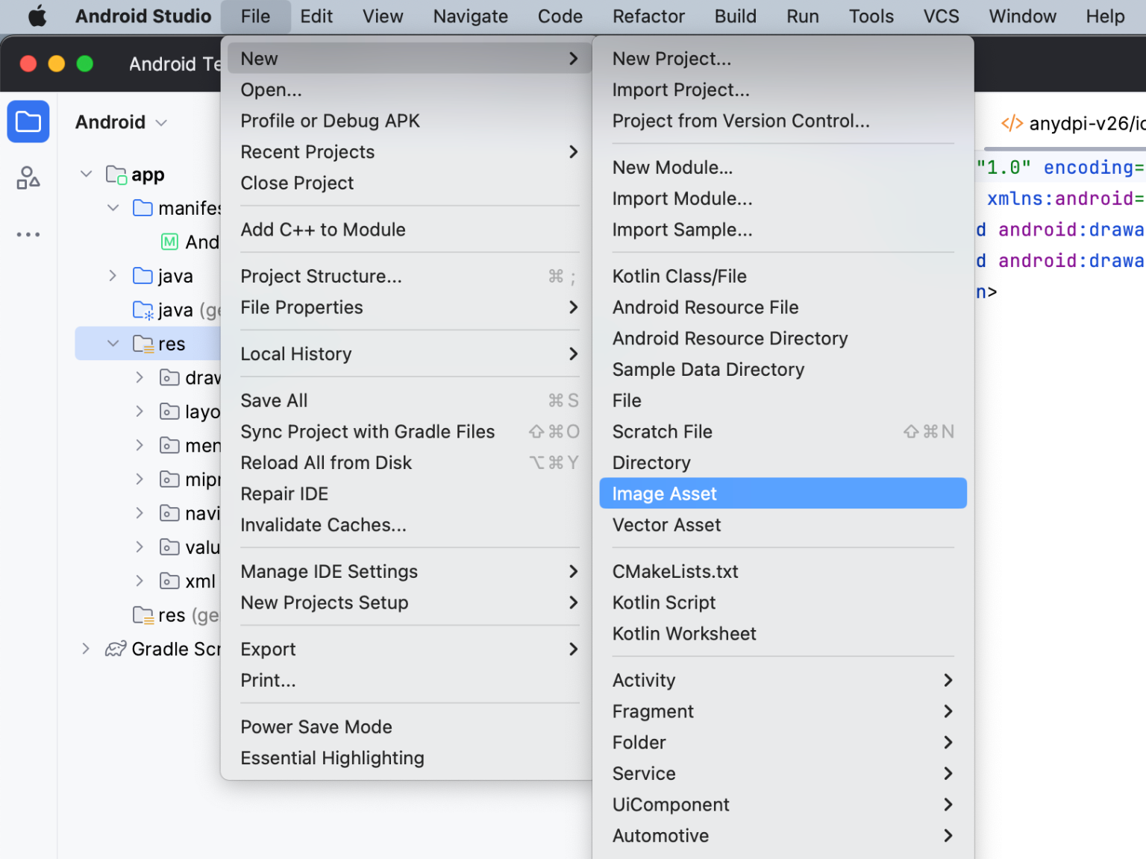Select the xml folder in project tree
This screenshot has height=859, width=1146.
(199, 581)
